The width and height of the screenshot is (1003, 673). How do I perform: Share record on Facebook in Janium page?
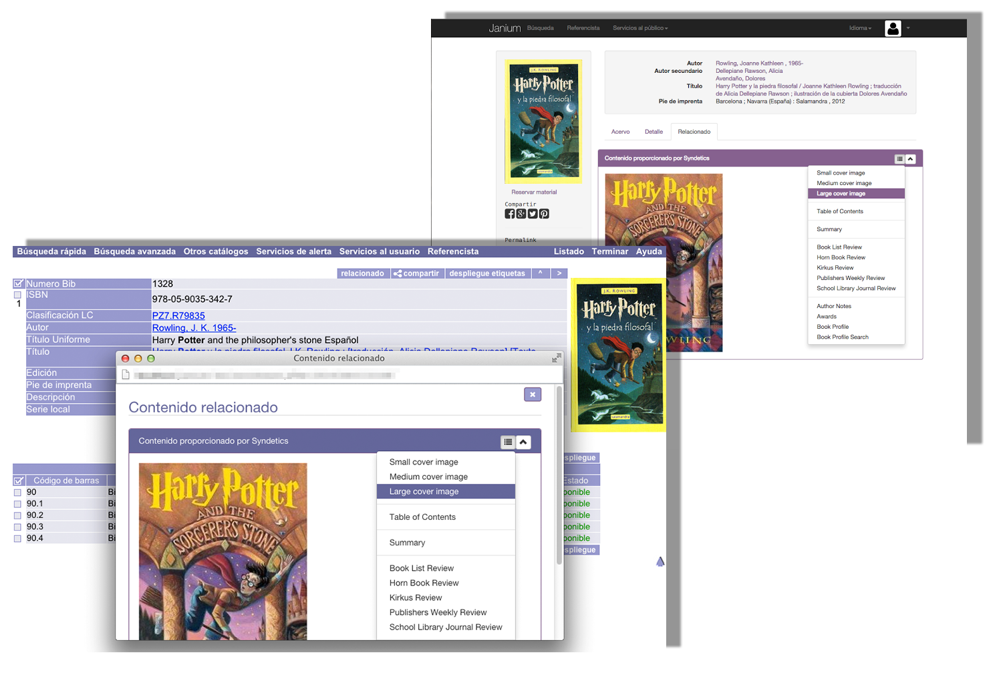tap(510, 214)
